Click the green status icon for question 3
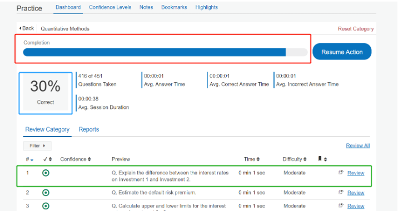The image size is (398, 211). pyautogui.click(x=46, y=206)
